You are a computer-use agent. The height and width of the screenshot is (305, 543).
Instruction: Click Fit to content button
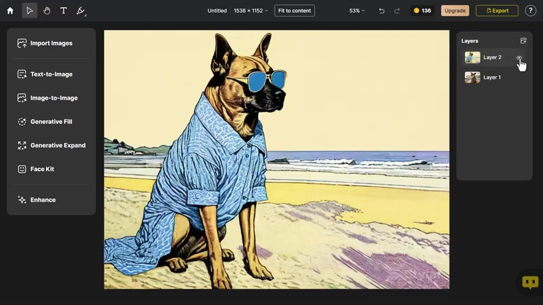294,11
